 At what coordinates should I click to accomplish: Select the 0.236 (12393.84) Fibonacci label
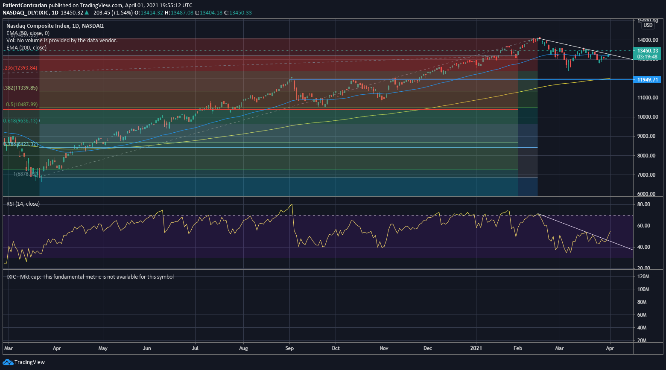pos(20,68)
